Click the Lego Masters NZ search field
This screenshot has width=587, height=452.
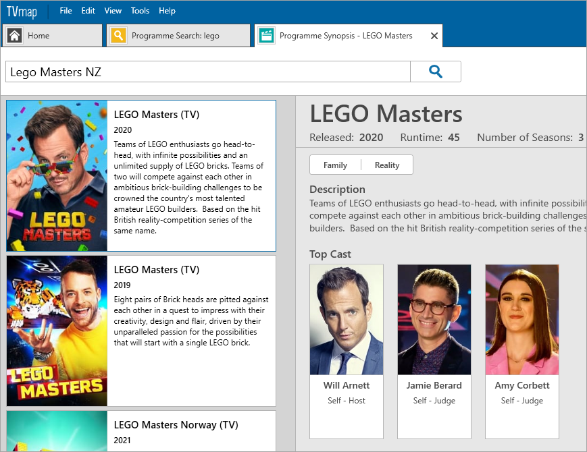click(x=208, y=72)
